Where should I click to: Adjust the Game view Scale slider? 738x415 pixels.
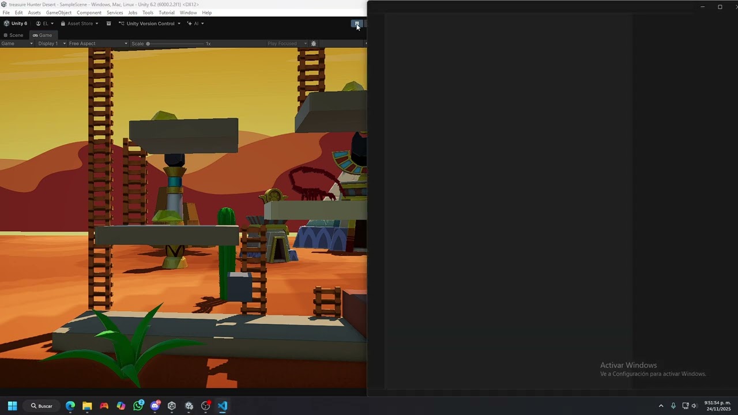coord(175,44)
